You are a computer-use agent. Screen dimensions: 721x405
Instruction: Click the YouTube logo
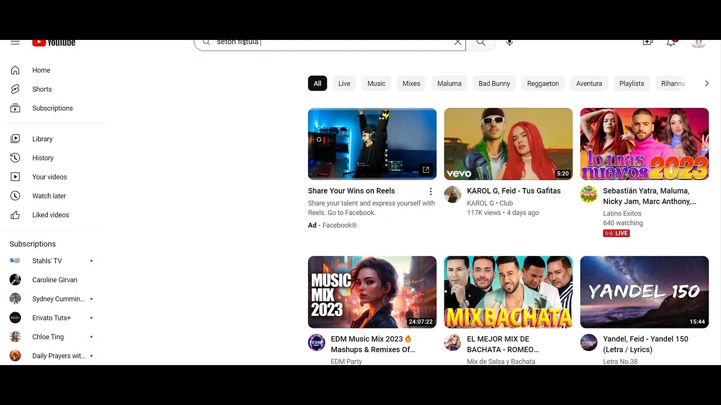(54, 43)
